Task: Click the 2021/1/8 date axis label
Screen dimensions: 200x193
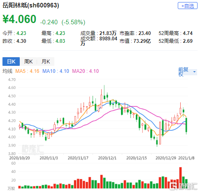Action: pos(186,158)
